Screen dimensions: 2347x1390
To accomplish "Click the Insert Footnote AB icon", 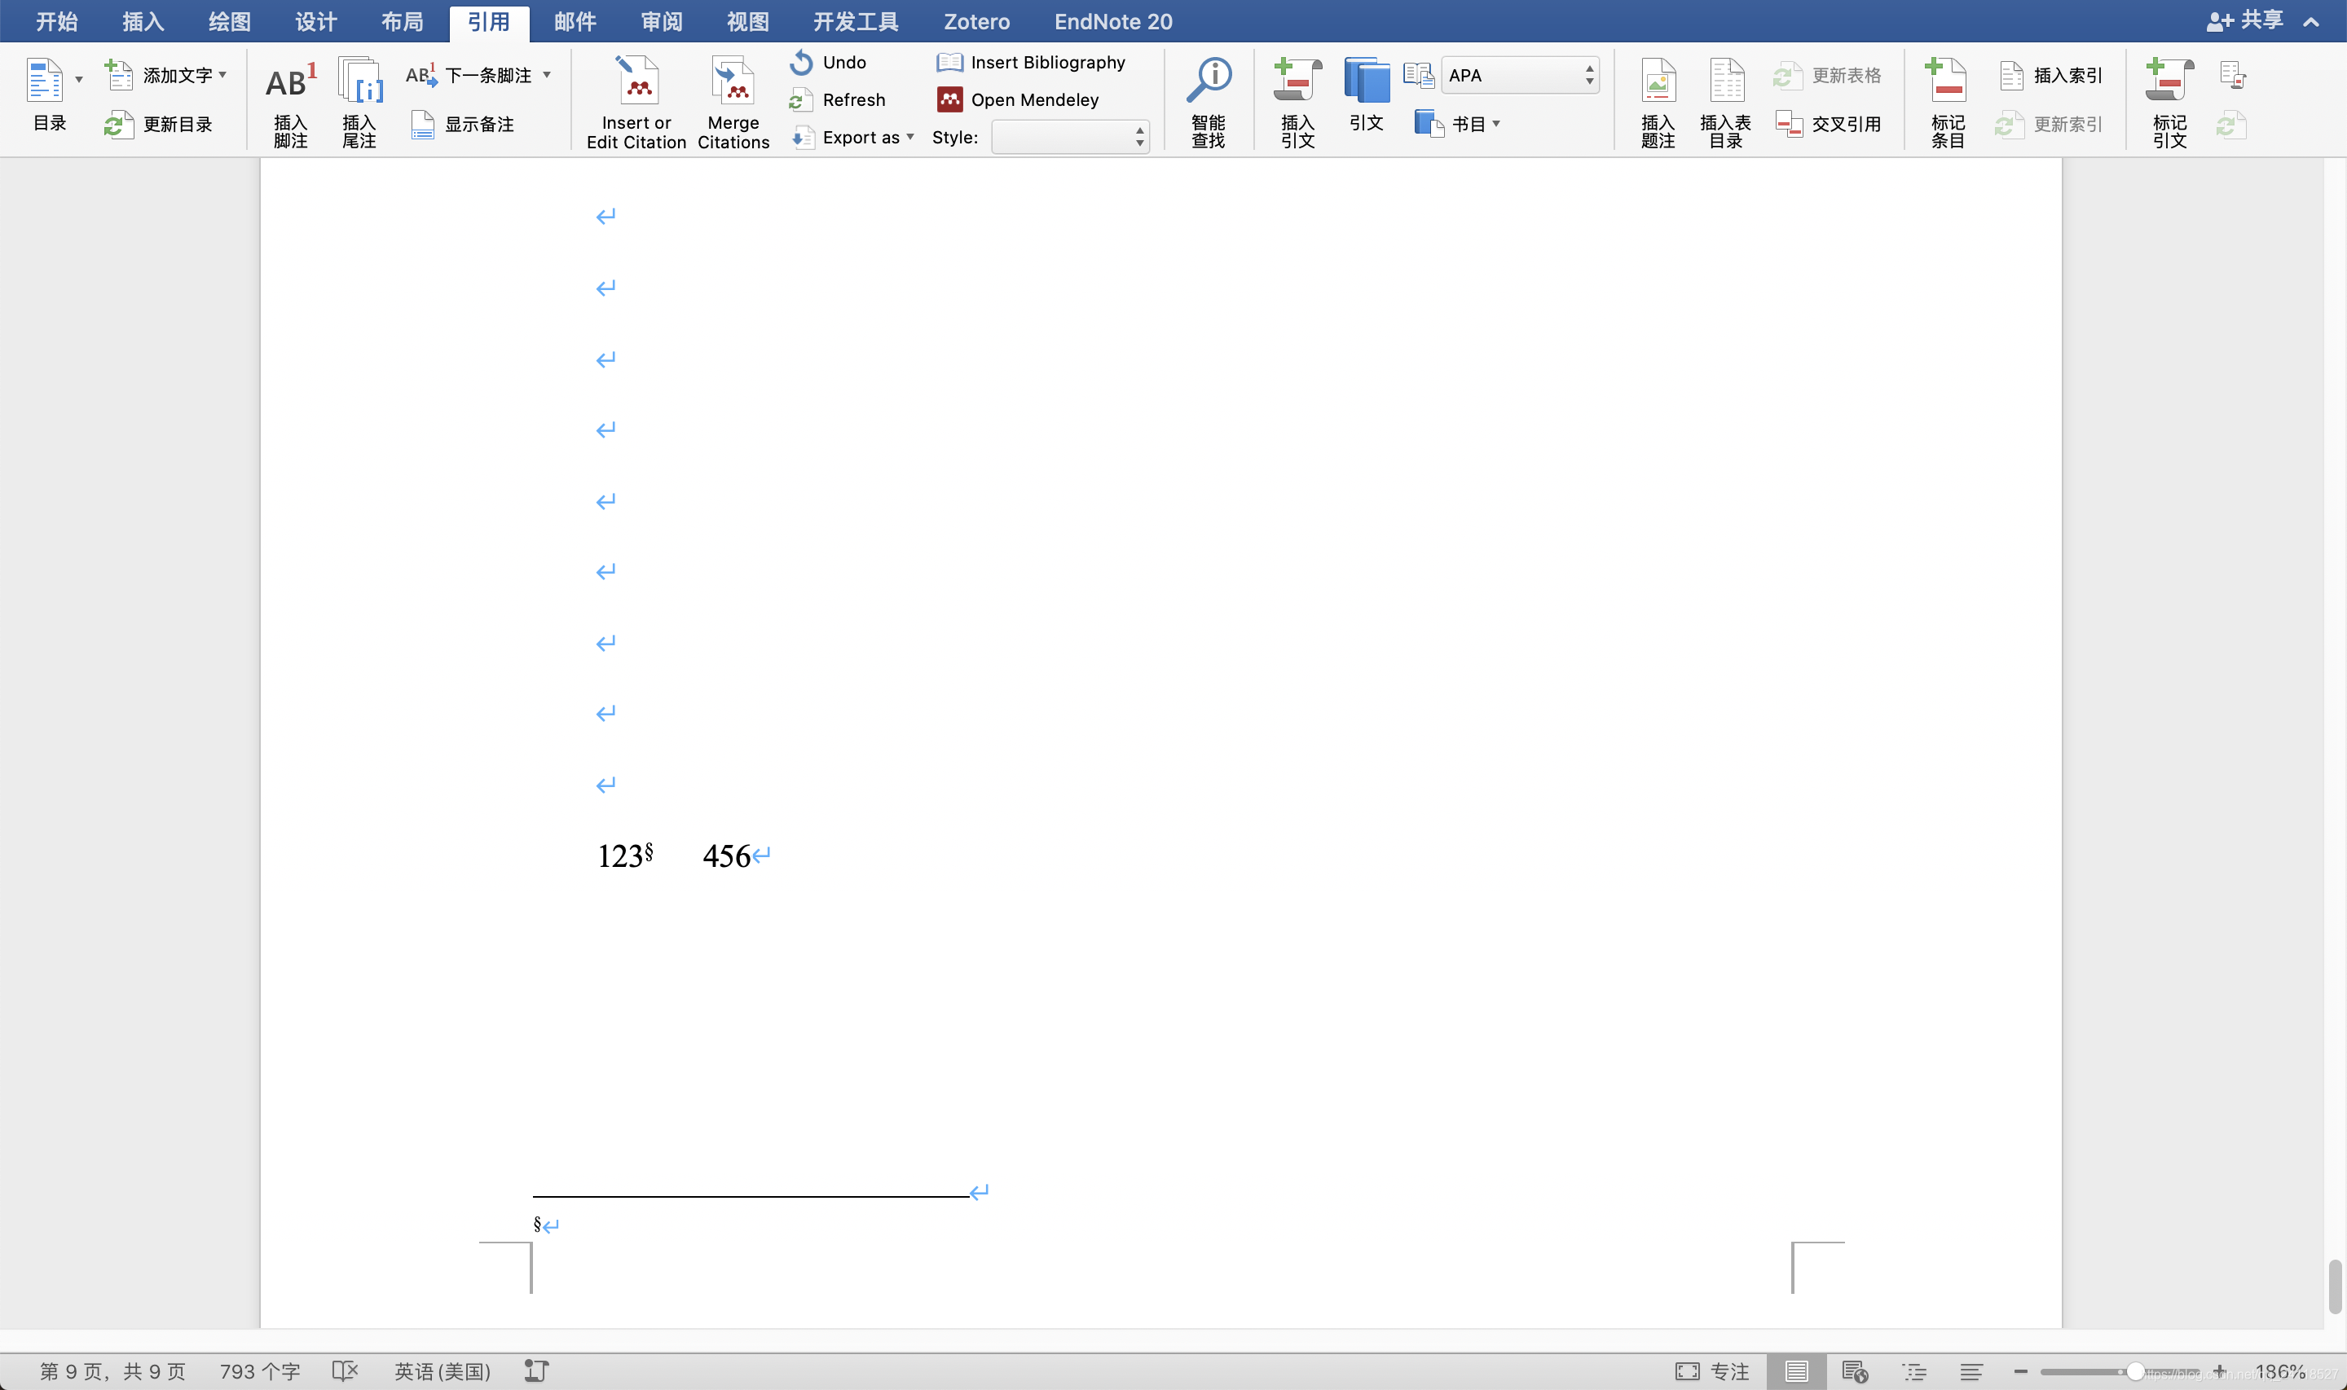I will 290,82.
